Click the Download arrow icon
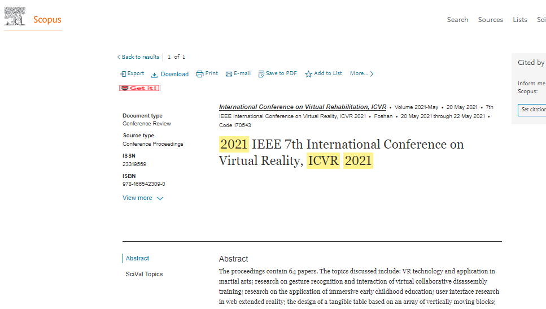 coord(154,75)
